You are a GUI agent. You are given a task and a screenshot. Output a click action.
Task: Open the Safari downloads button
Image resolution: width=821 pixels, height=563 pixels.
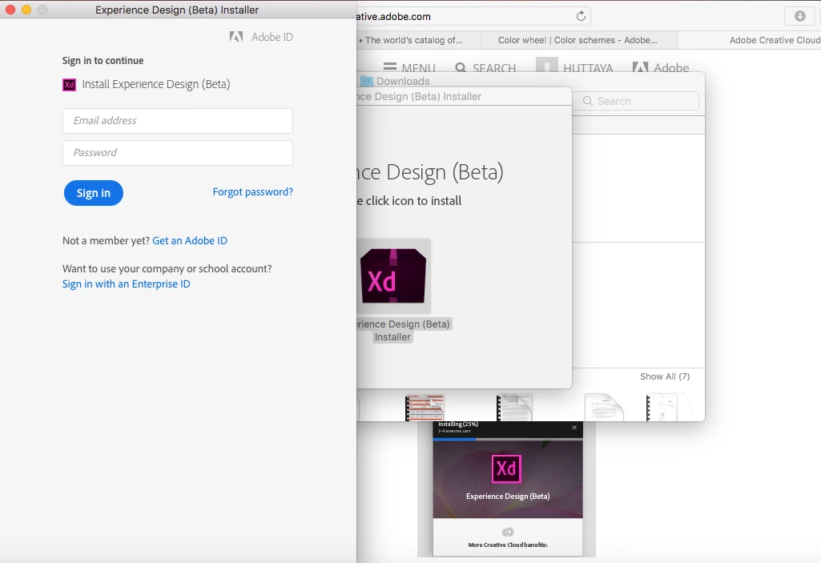[799, 16]
